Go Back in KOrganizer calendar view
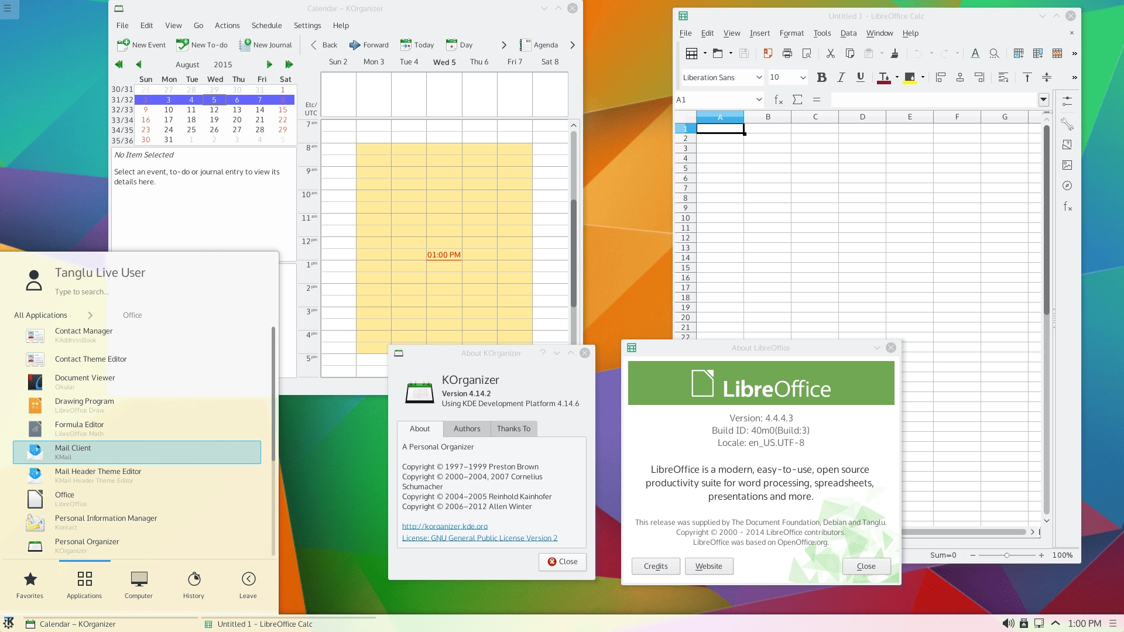Image resolution: width=1124 pixels, height=632 pixels. 323,45
